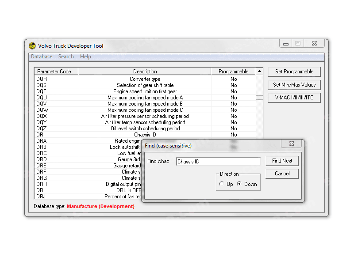The width and height of the screenshot is (354, 265).
Task: Click Set Min/Max Values button
Action: point(294,85)
